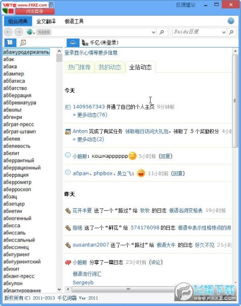Screen dimensions: 241x306
Task: Expand the word search box dropdown arrow
Action: [154, 32]
